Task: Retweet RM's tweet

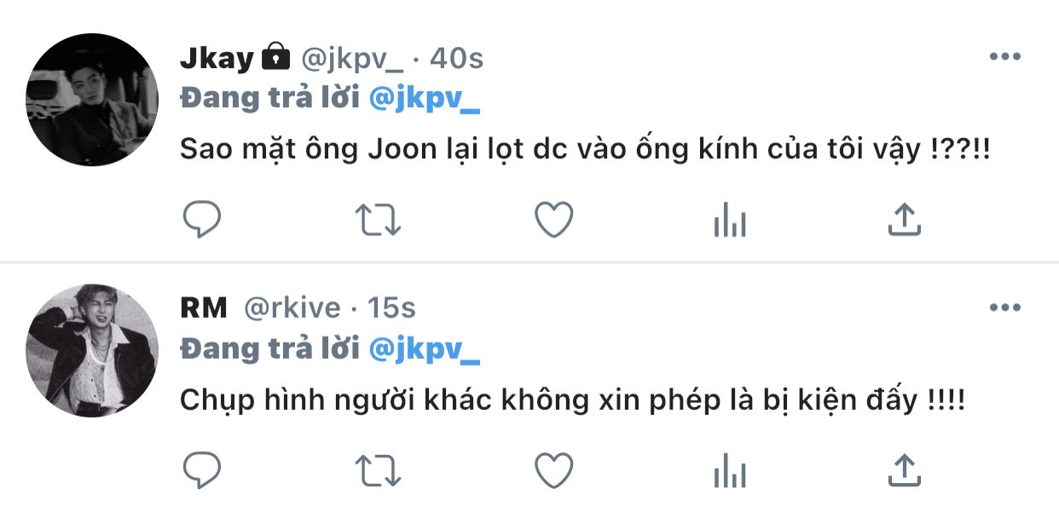Action: [x=378, y=470]
